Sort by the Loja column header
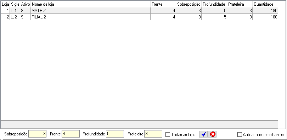The width and height of the screenshot is (287, 140). pos(5,4)
